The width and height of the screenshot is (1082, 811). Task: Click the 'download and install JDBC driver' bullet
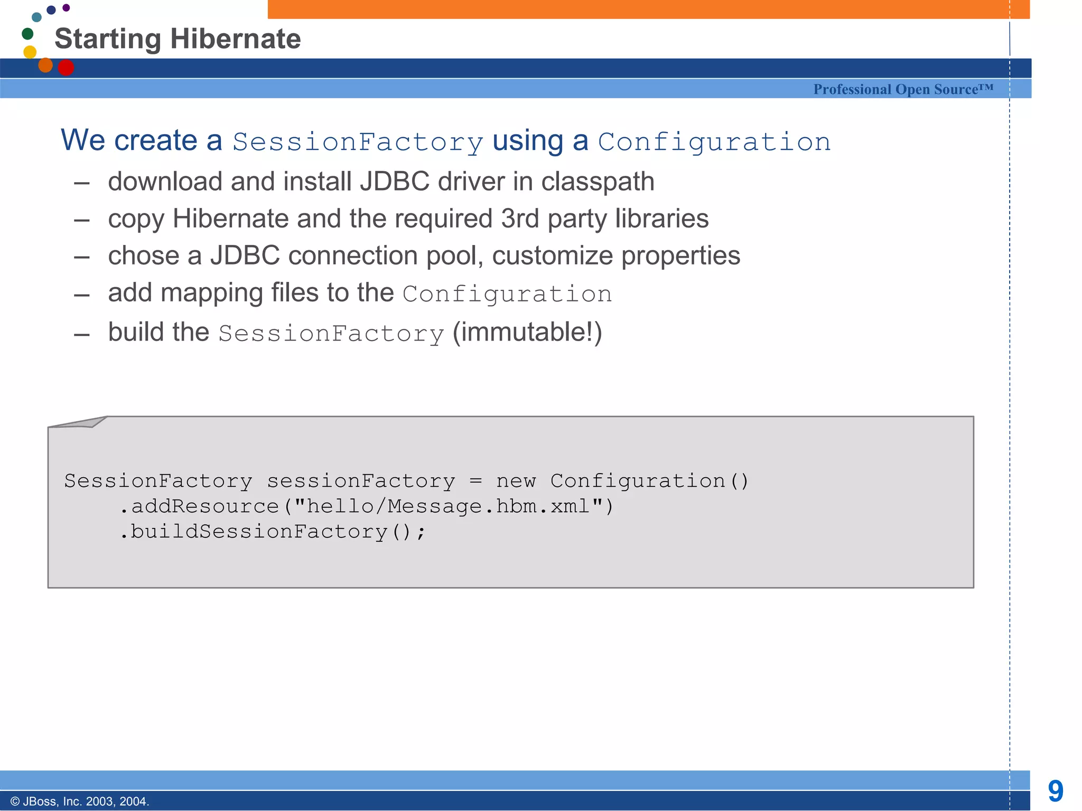[x=381, y=182]
